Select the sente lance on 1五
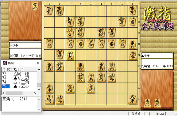The image size is (178, 116). coord(132,55)
